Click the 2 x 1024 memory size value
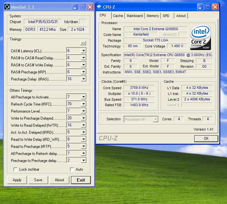This screenshot has height=204, width=227. [77, 30]
